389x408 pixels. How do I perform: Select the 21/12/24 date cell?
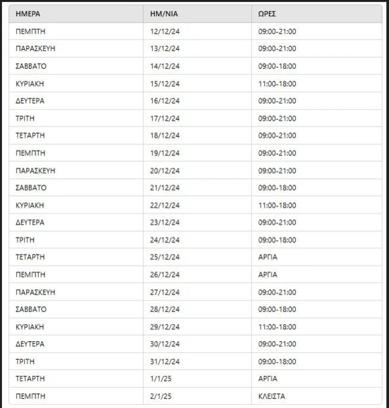165,188
